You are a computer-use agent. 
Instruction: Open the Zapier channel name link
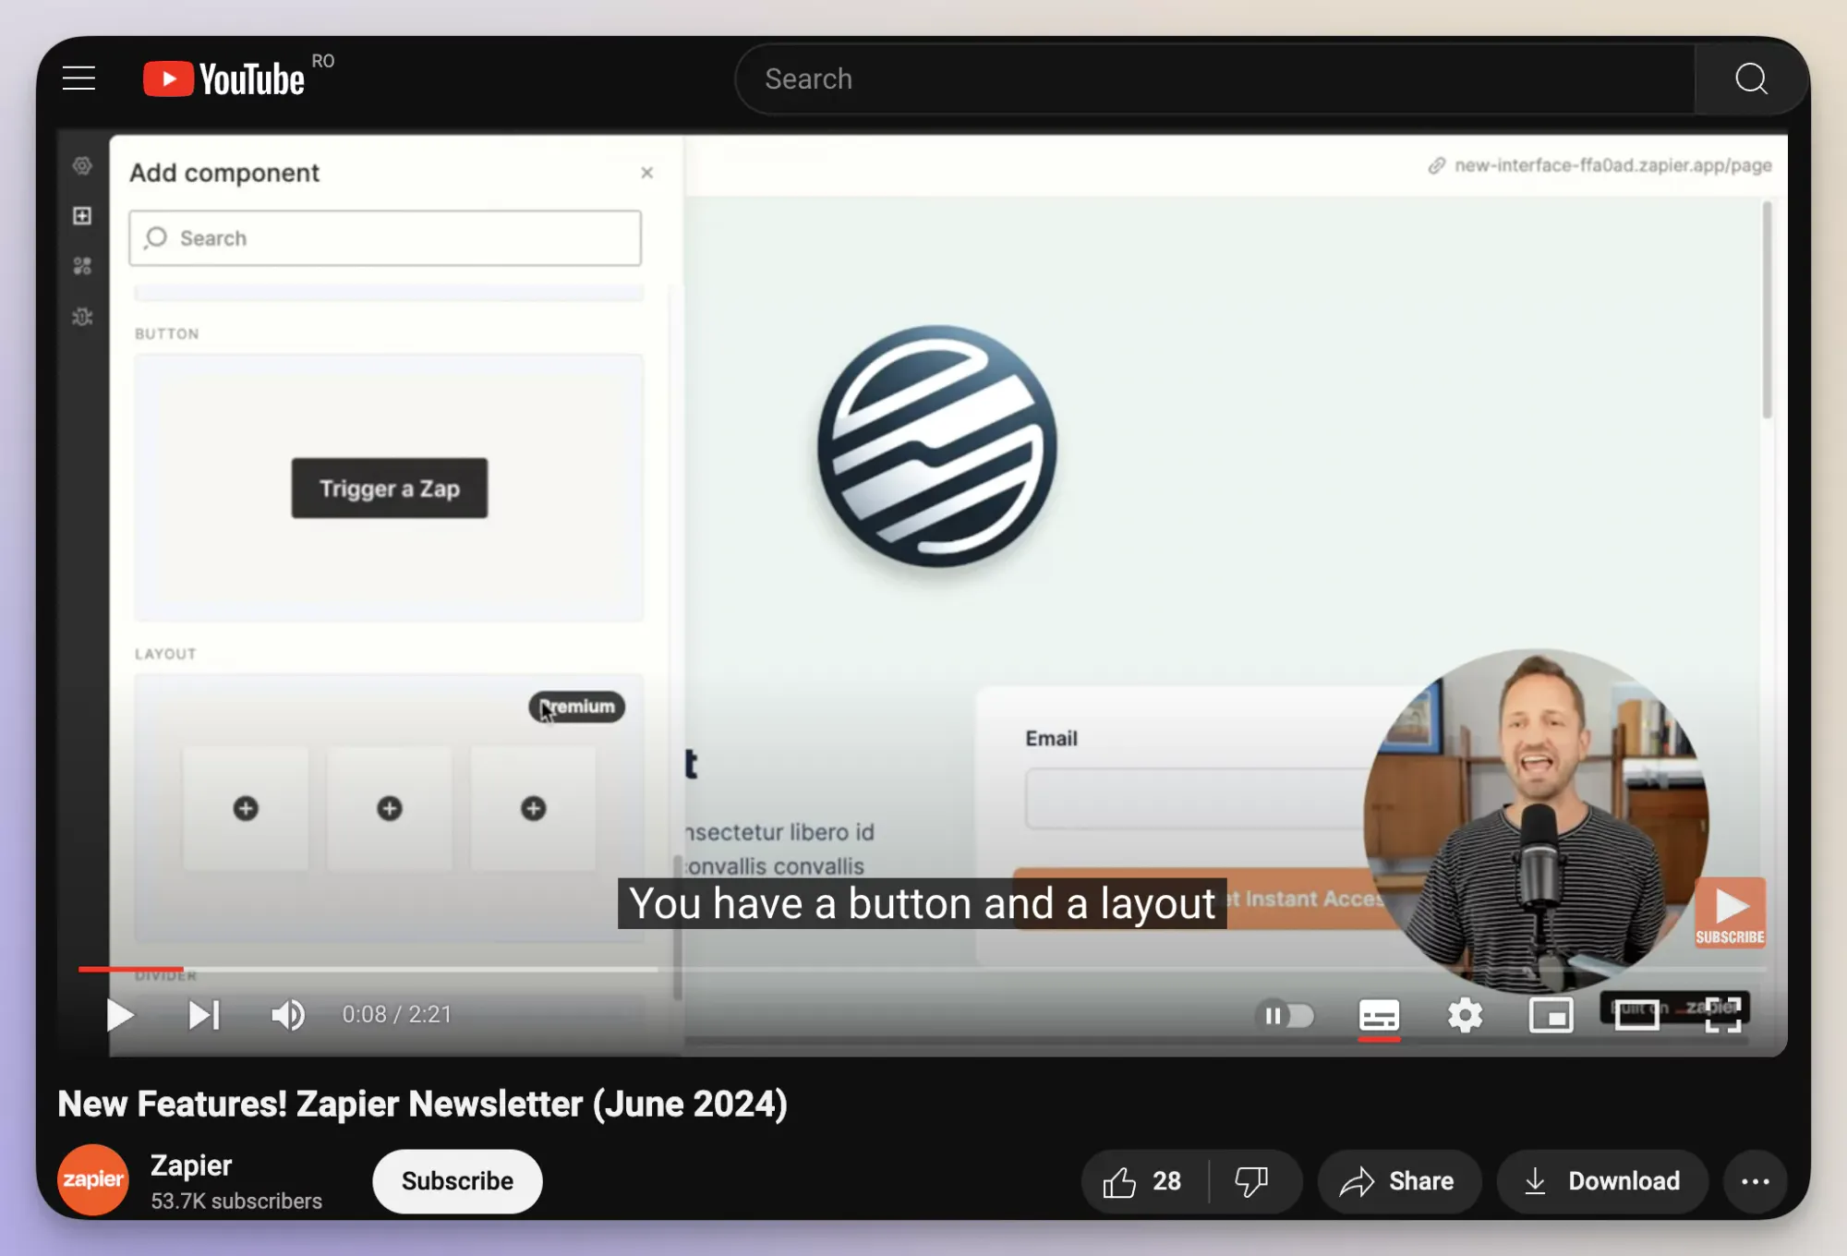191,1165
